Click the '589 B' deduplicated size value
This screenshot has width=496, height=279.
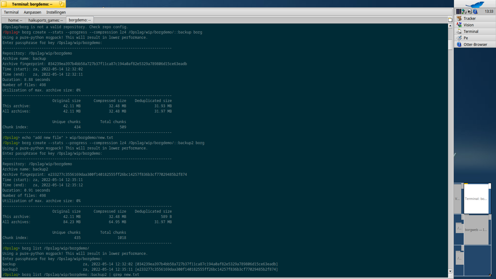tap(166, 217)
